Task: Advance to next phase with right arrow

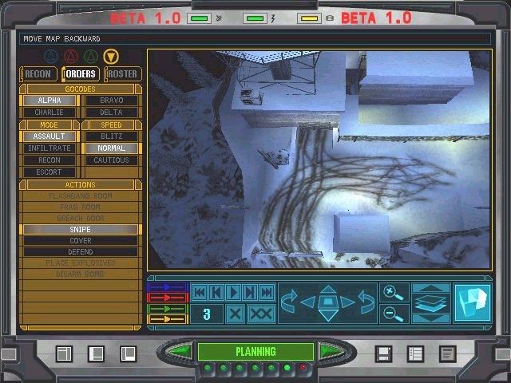Action: click(x=327, y=351)
